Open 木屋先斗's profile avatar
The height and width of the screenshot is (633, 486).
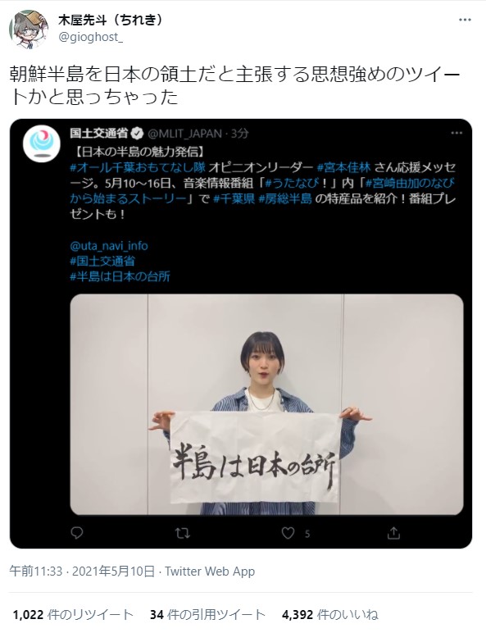pyautogui.click(x=29, y=29)
